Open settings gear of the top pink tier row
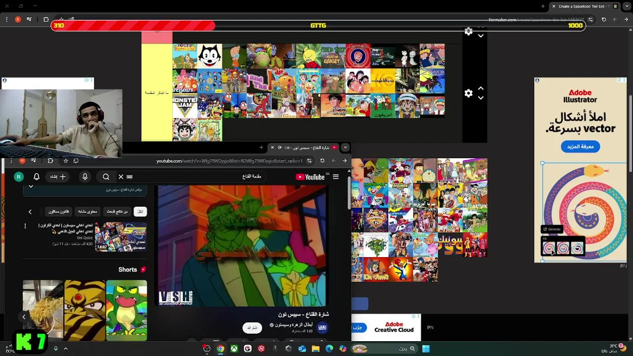Screen dimensions: 633x356 point(468,32)
